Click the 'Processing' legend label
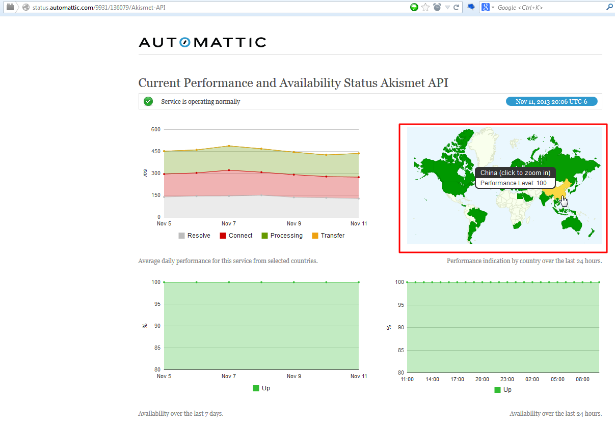The image size is (615, 429). pyautogui.click(x=286, y=236)
